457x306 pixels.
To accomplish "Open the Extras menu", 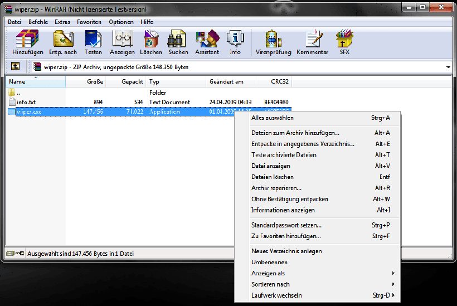I will pos(62,22).
